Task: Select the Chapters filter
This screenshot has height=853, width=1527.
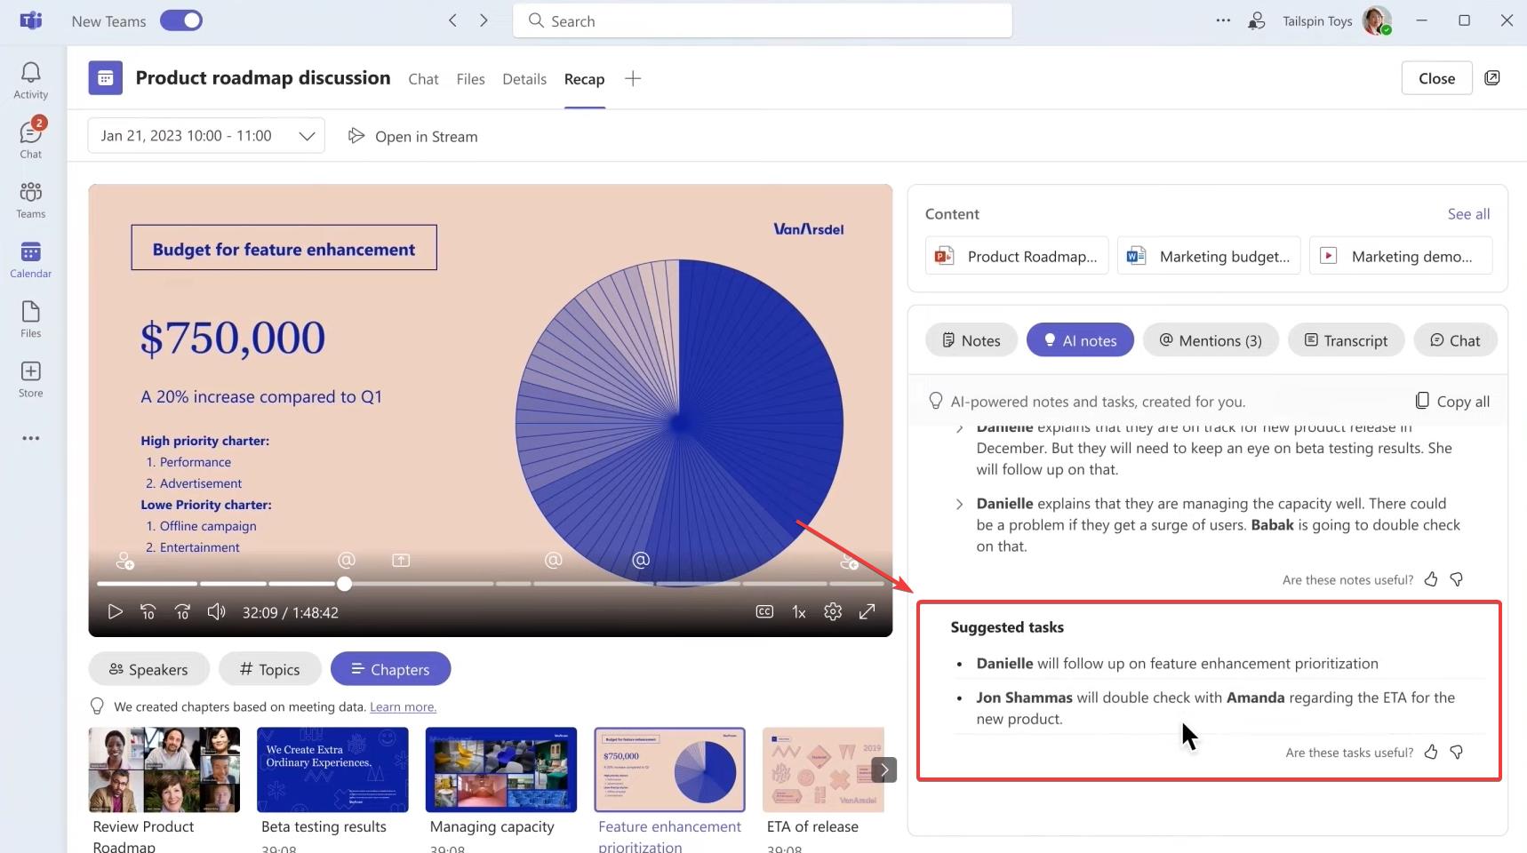Action: pyautogui.click(x=390, y=669)
